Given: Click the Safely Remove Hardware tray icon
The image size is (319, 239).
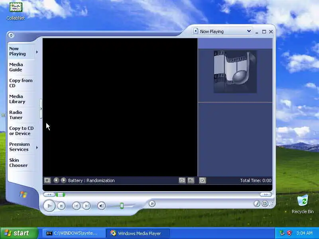Looking at the screenshot, I should (282, 233).
